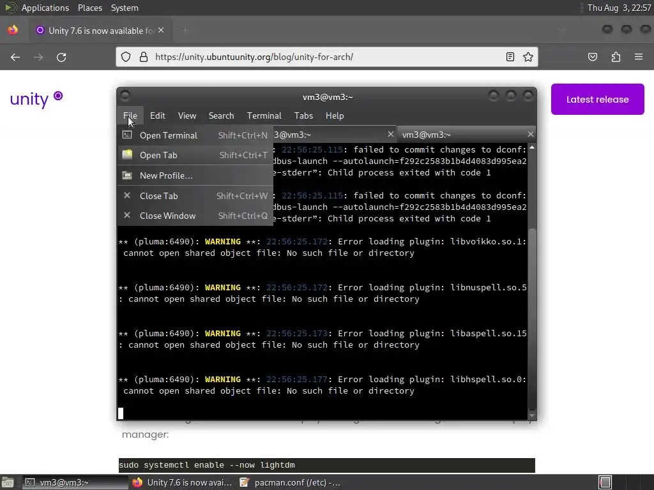Toggle Firefox reader view icon

coord(510,57)
